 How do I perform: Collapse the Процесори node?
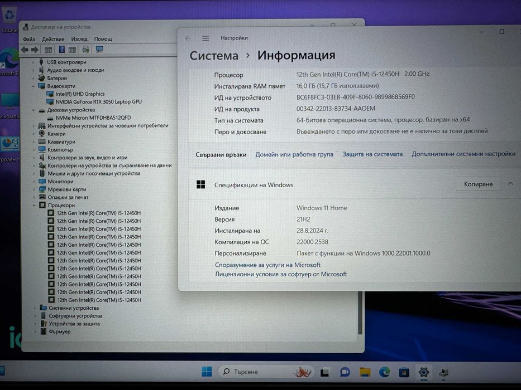(34, 205)
